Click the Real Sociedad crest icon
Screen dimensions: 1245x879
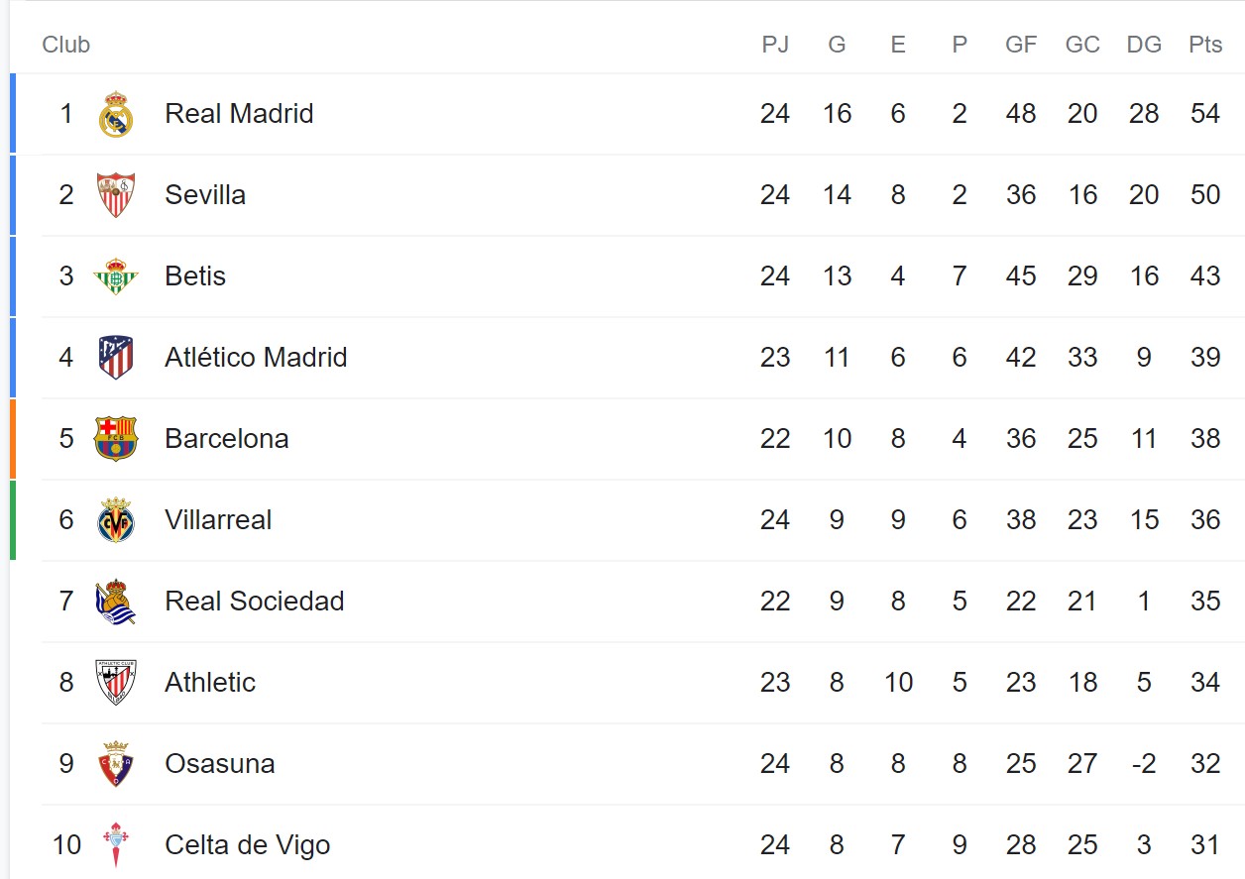[116, 602]
